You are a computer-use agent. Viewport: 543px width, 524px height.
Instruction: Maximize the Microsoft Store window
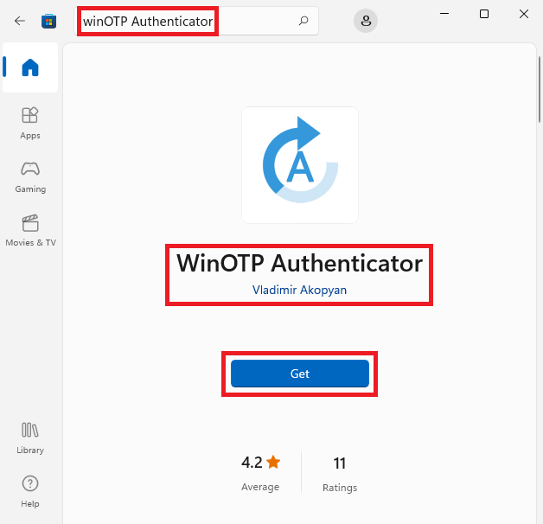(484, 14)
